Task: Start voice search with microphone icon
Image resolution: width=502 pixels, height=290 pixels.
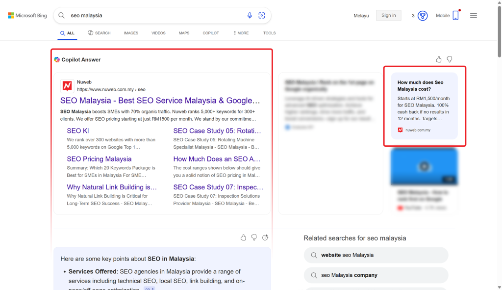Action: 250,15
